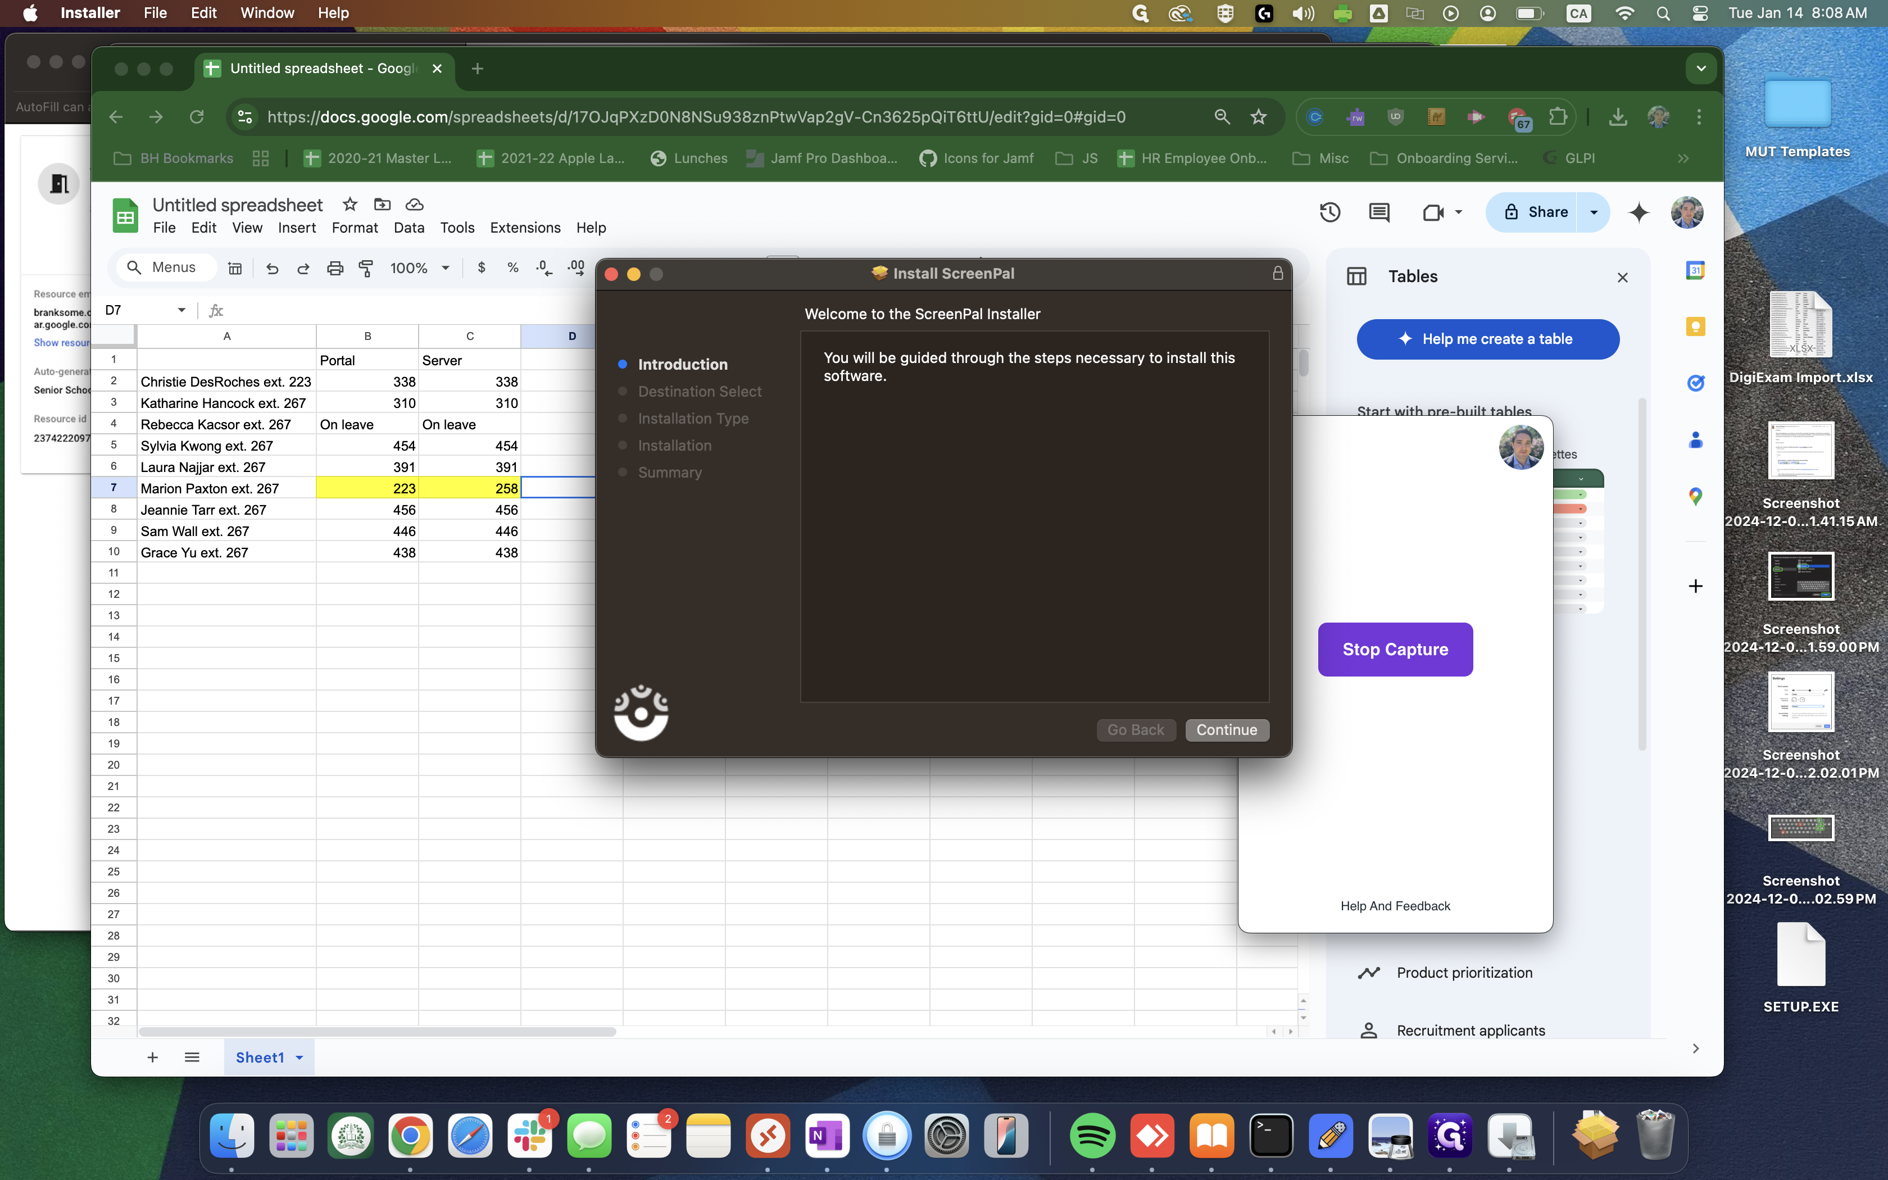Click the horizontal scrollbar in the sheet
1888x1180 pixels.
pos(377,1032)
